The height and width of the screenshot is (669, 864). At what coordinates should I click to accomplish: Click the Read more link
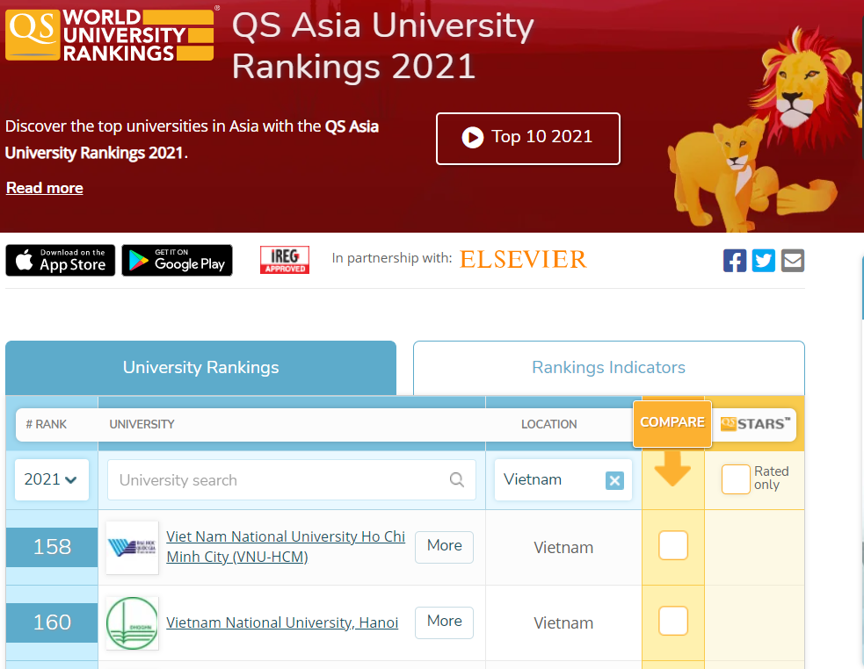pyautogui.click(x=44, y=187)
